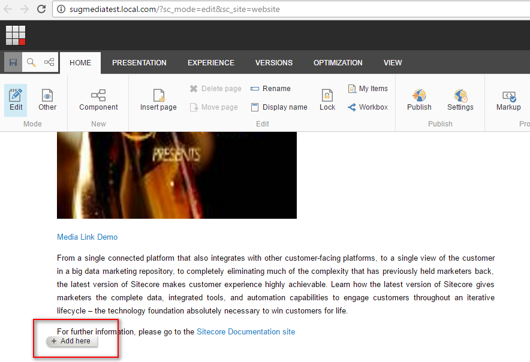Image resolution: width=530 pixels, height=362 pixels.
Task: Publish the page with globe icon
Action: tap(419, 100)
